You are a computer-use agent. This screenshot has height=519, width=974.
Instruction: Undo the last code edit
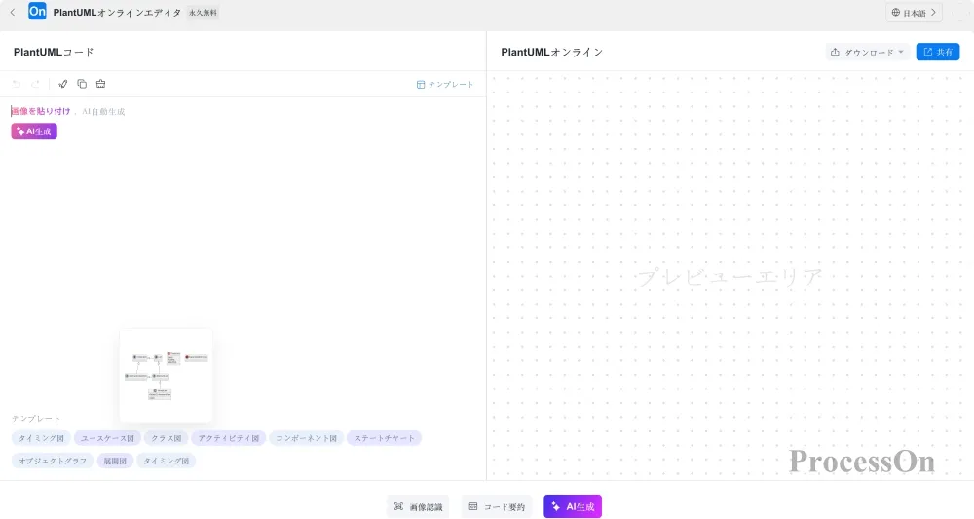pyautogui.click(x=17, y=84)
